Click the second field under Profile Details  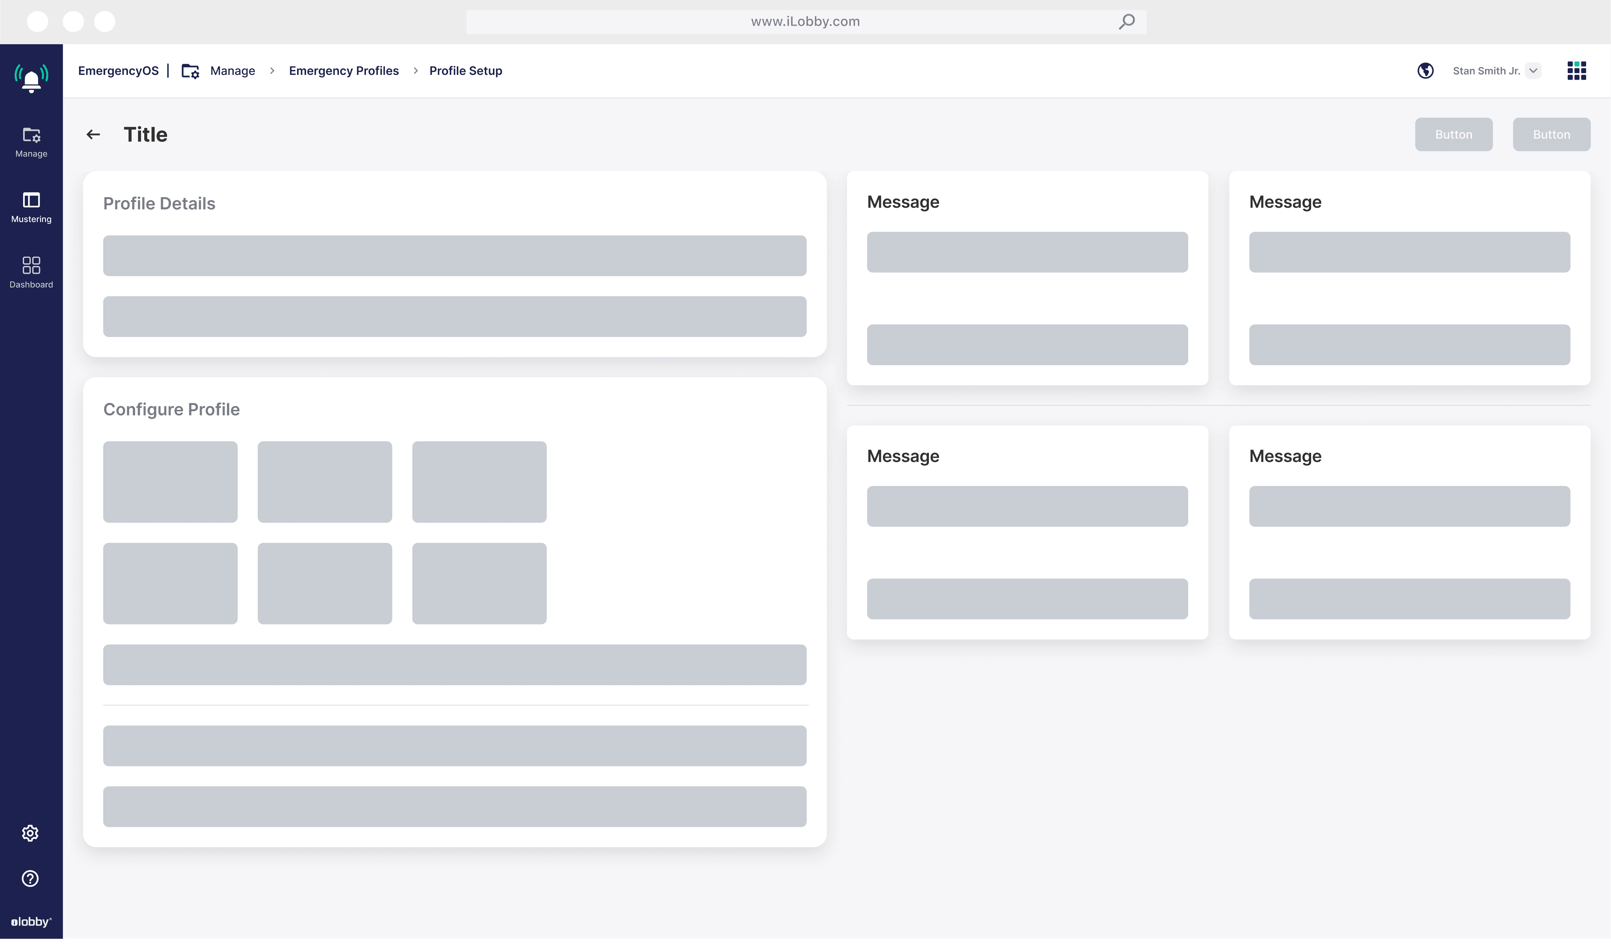[x=455, y=316]
